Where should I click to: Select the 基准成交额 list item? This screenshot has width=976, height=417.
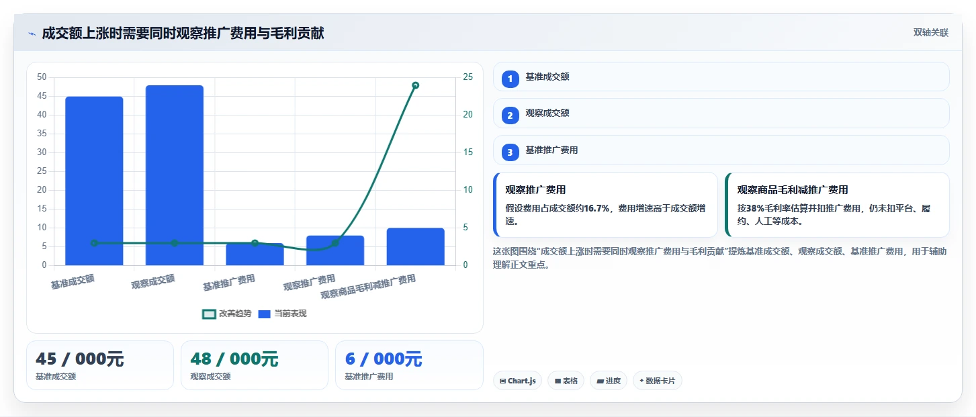721,77
